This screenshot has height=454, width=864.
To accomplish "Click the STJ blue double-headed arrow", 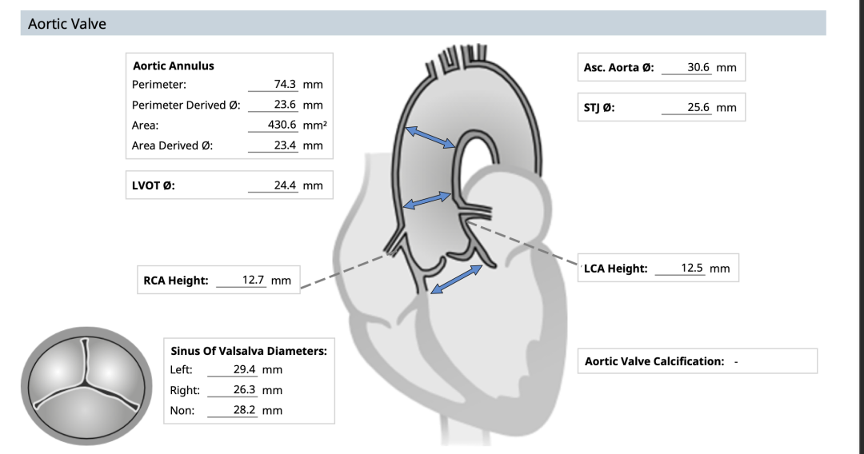I will (427, 200).
